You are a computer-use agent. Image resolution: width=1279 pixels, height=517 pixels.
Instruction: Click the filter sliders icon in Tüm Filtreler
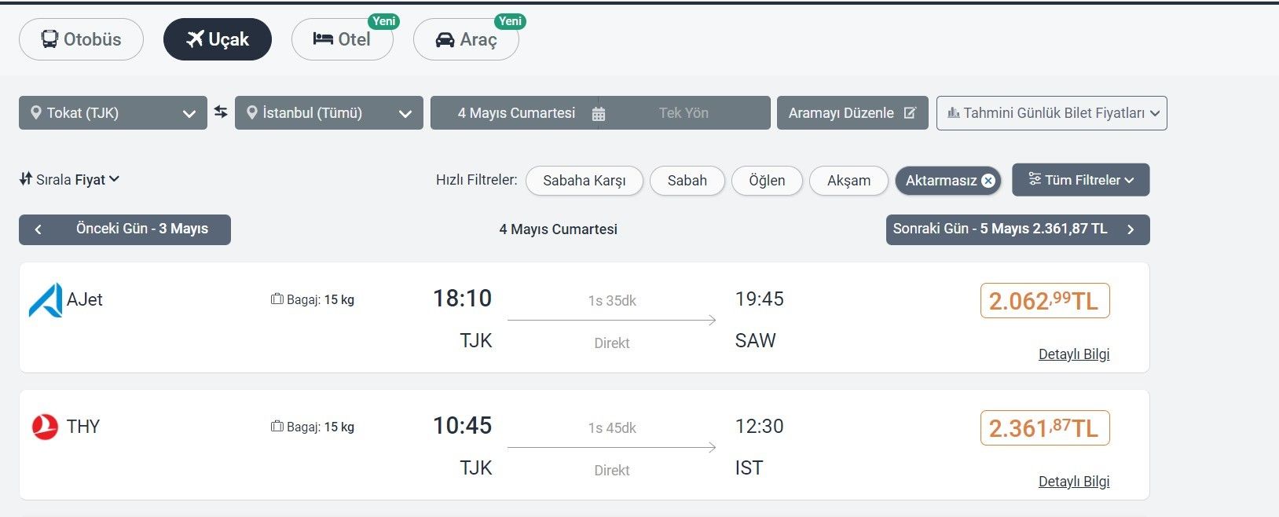pyautogui.click(x=1035, y=179)
